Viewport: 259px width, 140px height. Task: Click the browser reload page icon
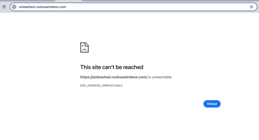pos(4,7)
